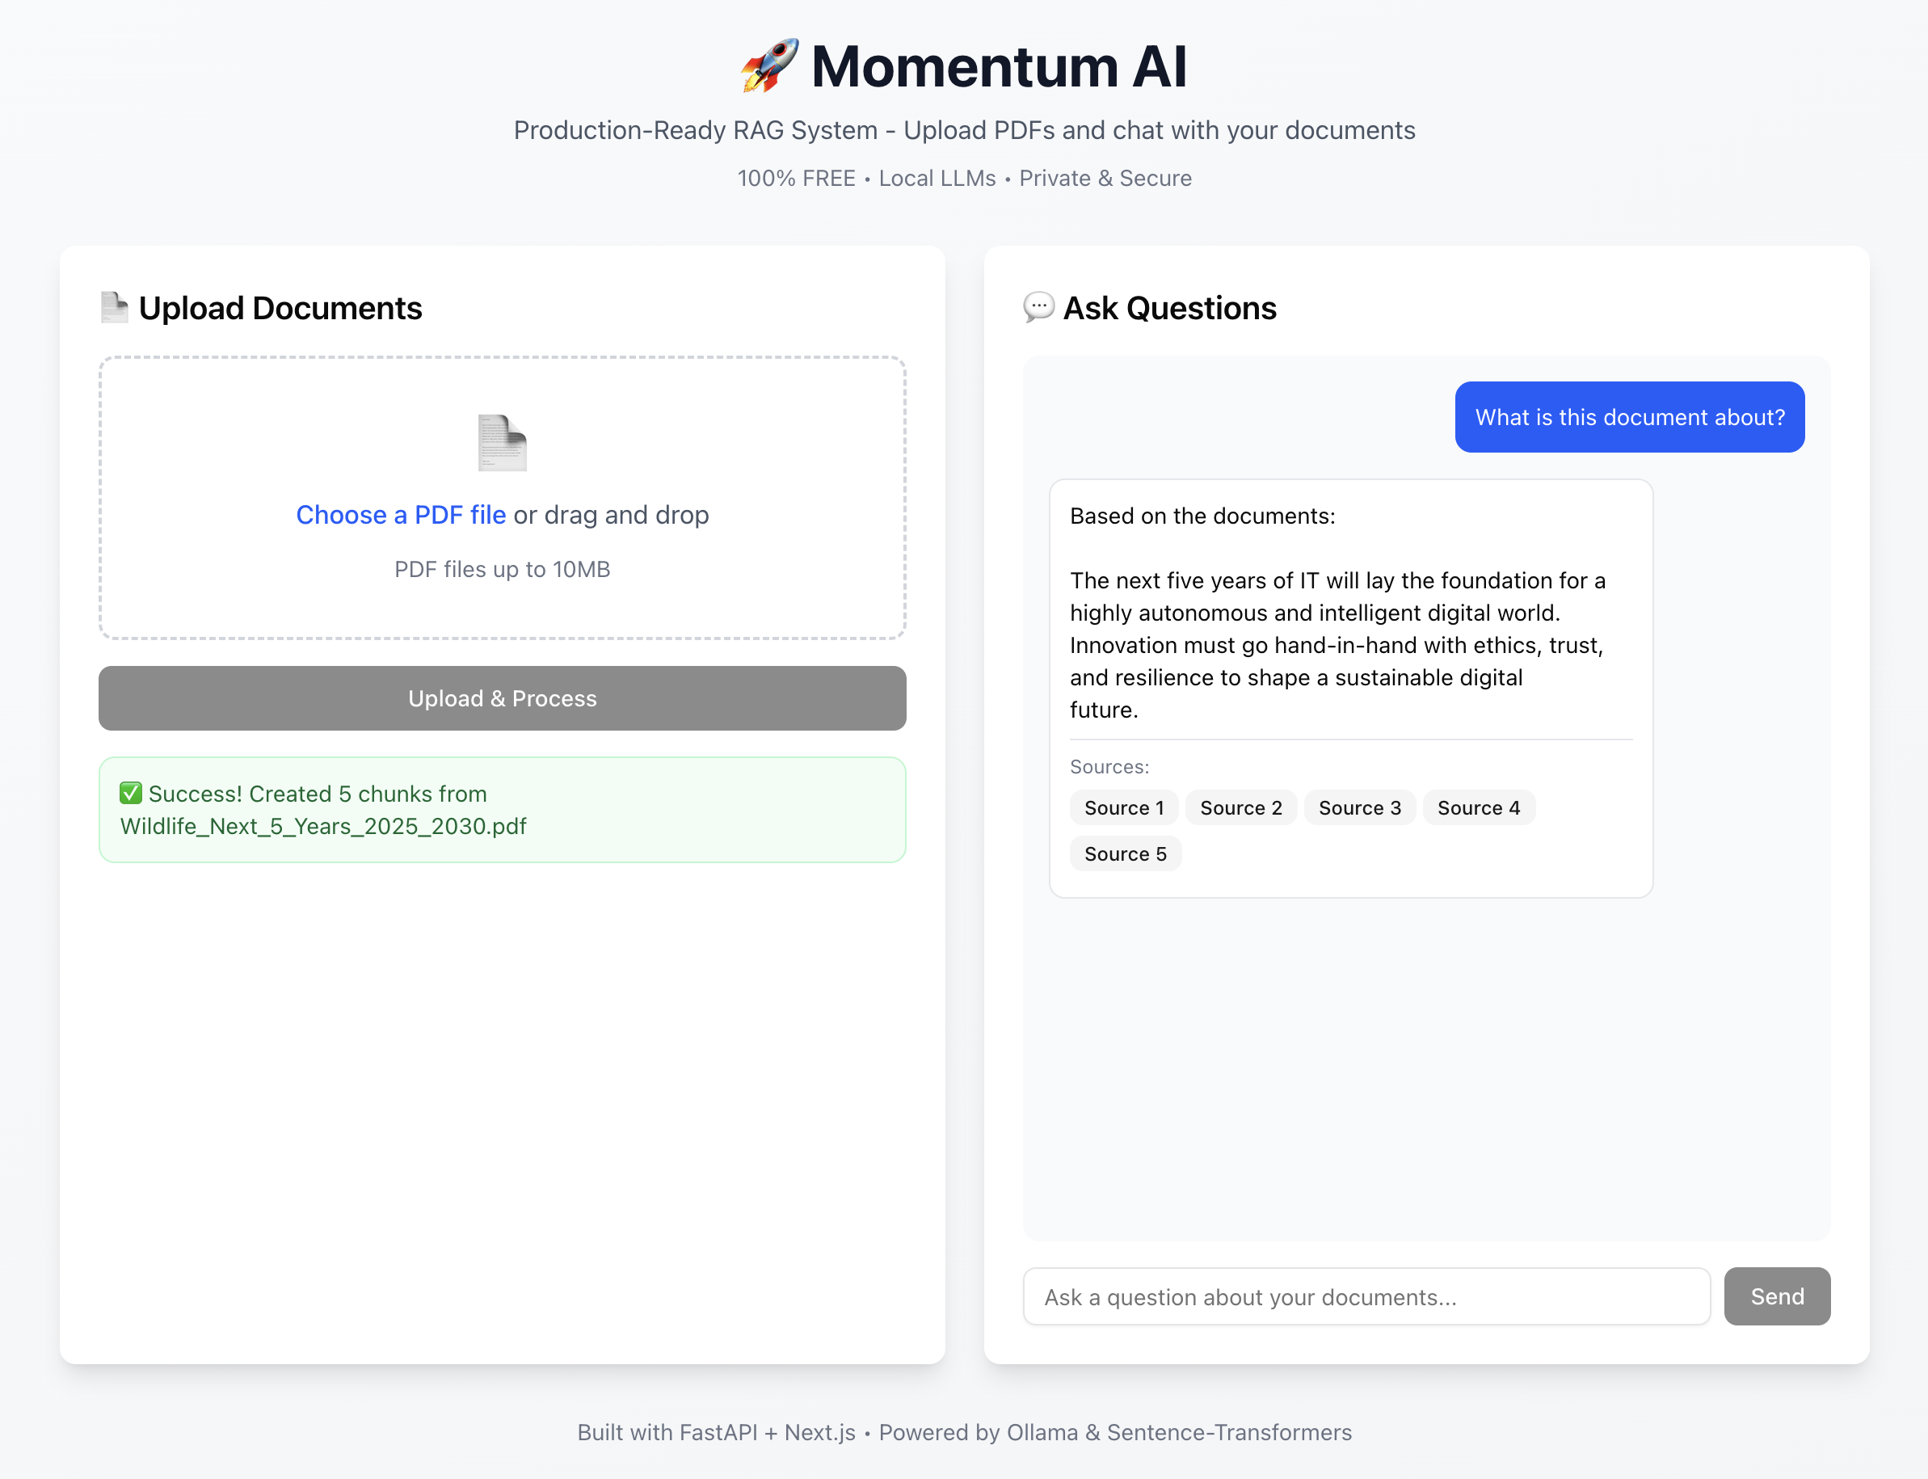
Task: Click the blue user message bubble
Action: click(x=1629, y=416)
